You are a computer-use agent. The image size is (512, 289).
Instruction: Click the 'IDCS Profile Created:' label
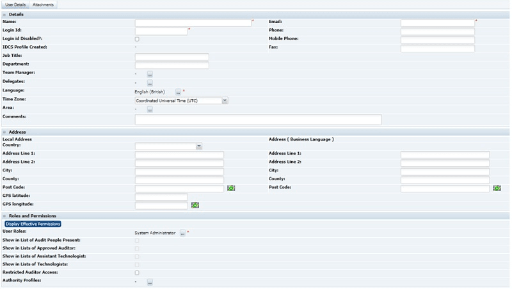(25, 47)
